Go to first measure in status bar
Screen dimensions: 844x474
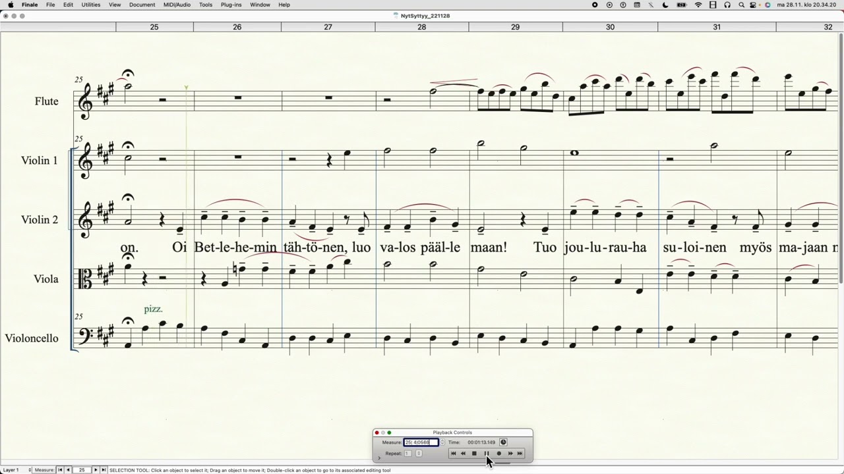(60, 470)
